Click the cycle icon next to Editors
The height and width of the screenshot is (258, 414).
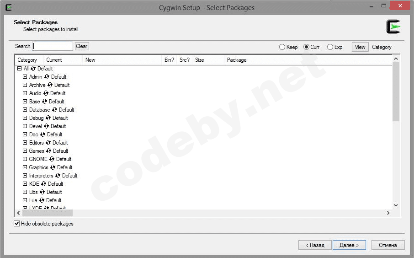(x=48, y=142)
